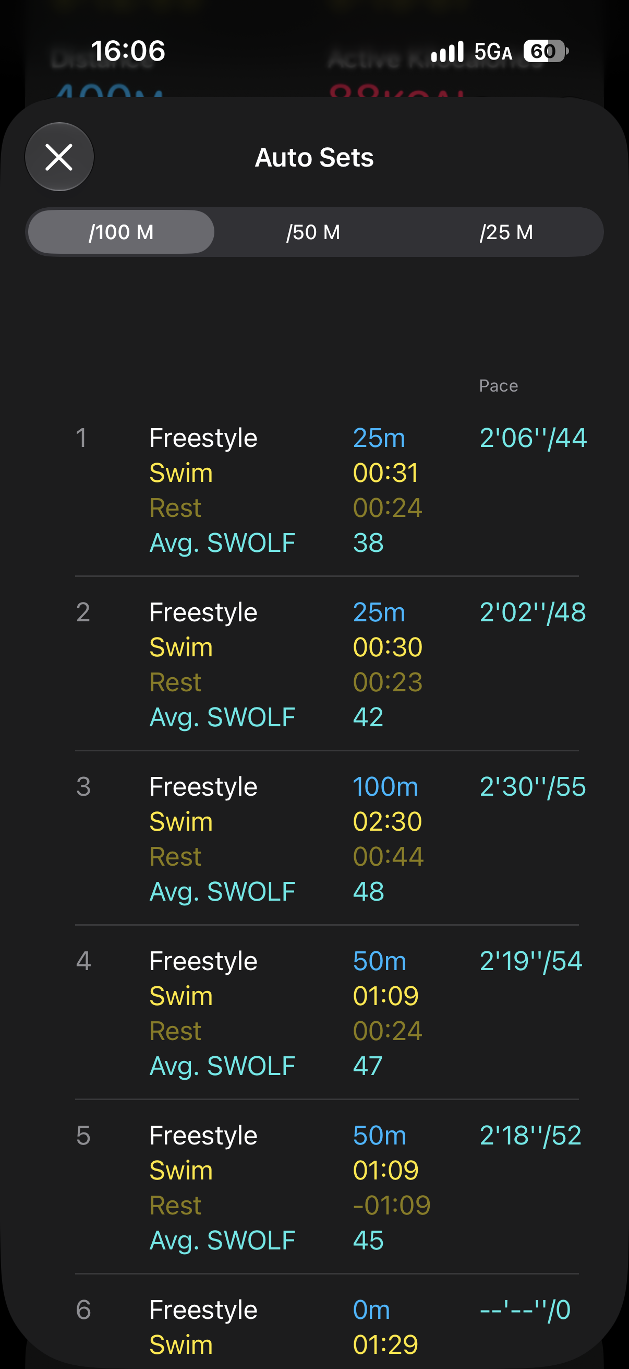Tap the Pace column header
Screen dimensions: 629x1369
499,386
